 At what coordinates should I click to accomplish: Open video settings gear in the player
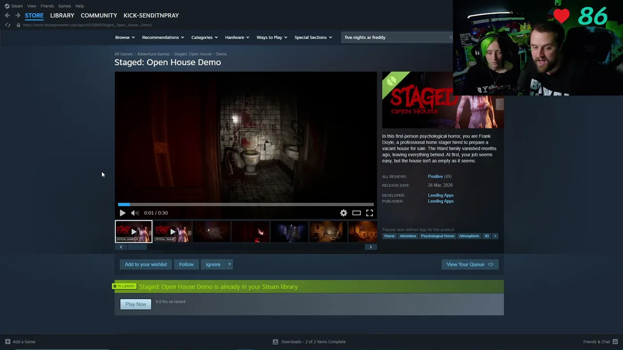tap(344, 213)
